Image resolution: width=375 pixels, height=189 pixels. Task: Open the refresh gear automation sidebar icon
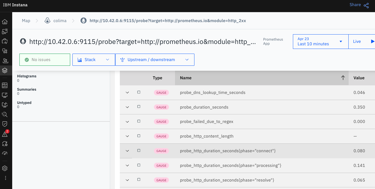coord(5,143)
